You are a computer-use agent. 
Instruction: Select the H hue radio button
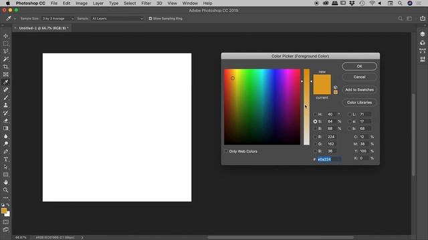pyautogui.click(x=315, y=114)
